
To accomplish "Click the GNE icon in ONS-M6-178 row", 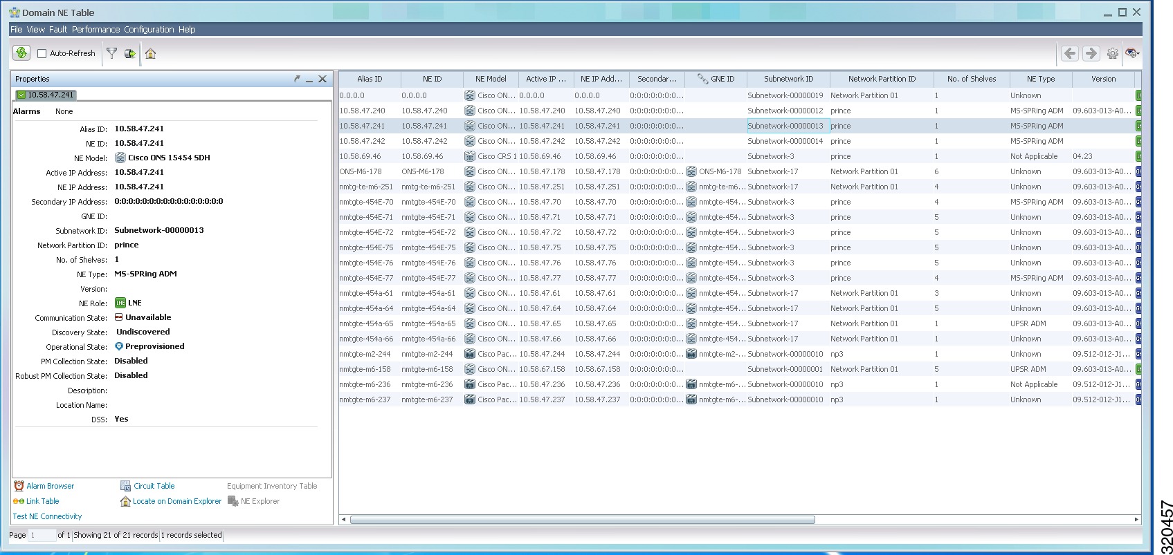I will (x=691, y=171).
